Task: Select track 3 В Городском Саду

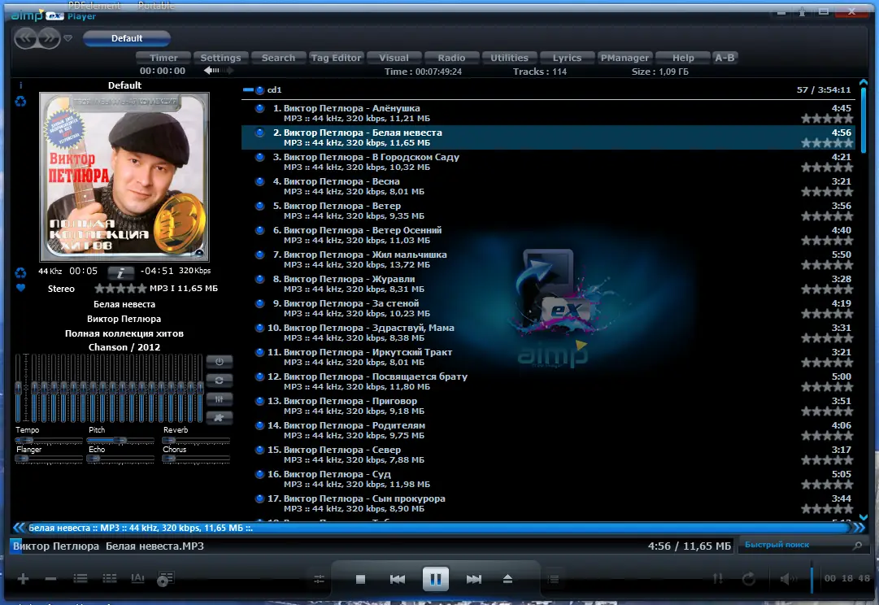Action: (547, 162)
